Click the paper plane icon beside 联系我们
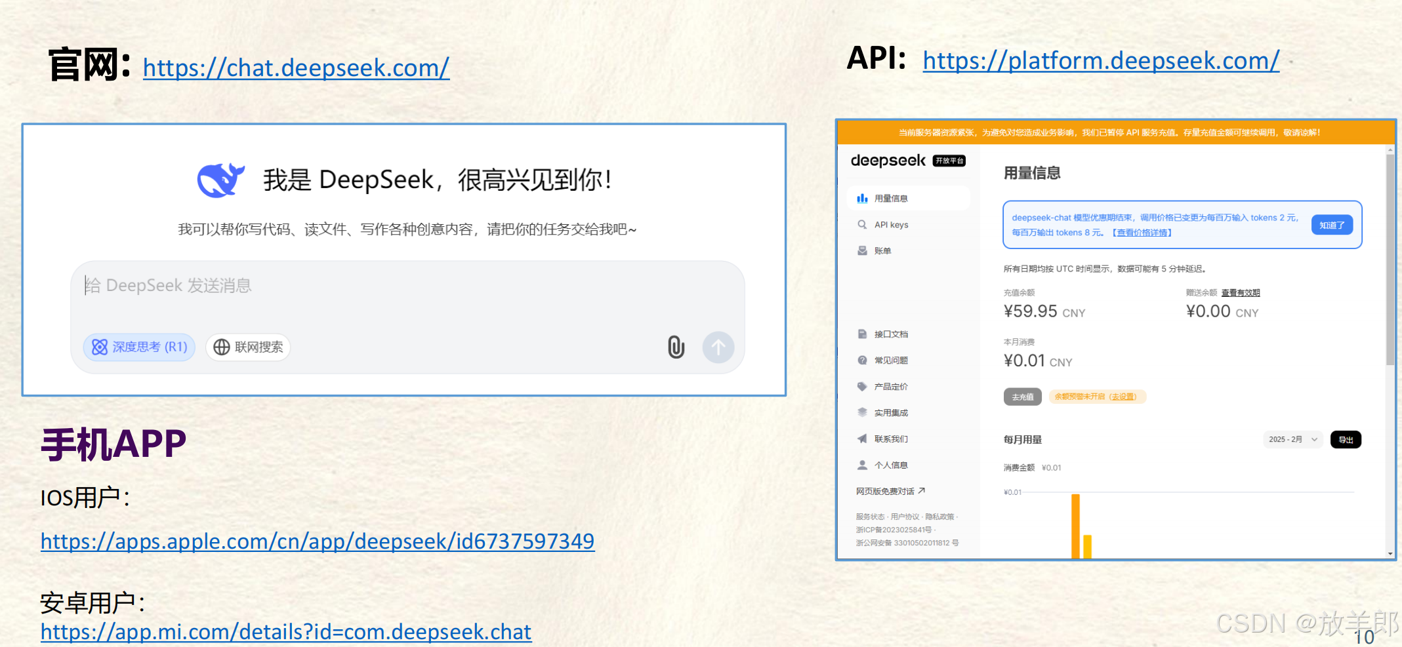This screenshot has height=647, width=1402. point(862,439)
